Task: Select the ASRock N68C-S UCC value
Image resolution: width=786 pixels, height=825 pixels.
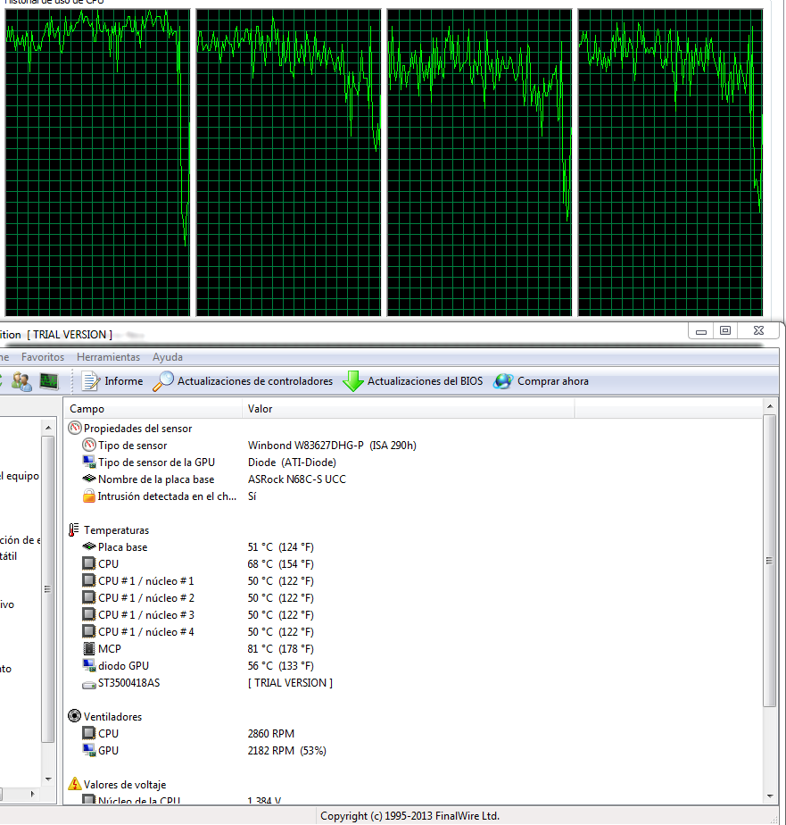Action: [296, 479]
